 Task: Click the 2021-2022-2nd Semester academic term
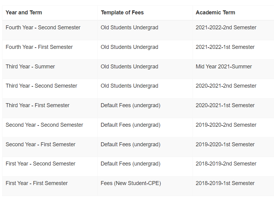[226, 27]
